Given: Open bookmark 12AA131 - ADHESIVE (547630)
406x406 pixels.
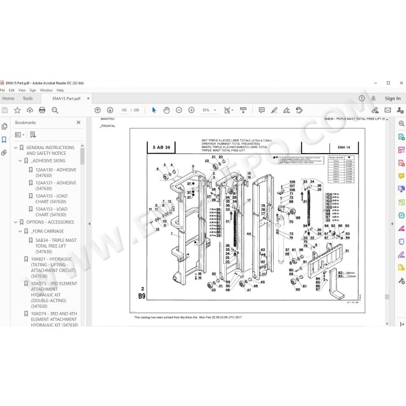Looking at the screenshot, I should click(x=56, y=186).
